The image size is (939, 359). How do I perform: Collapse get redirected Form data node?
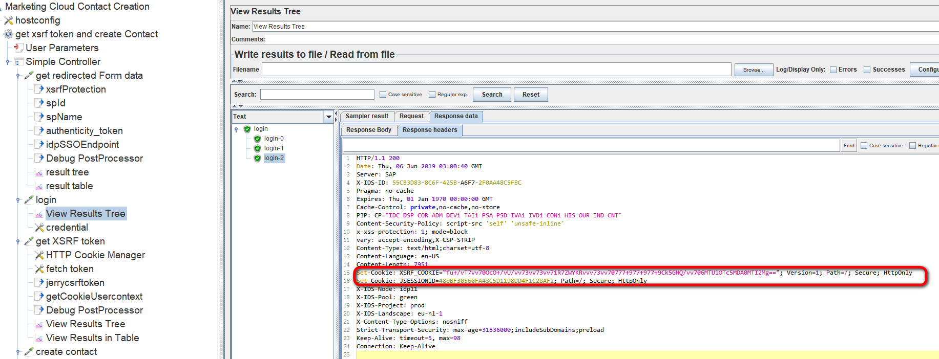18,76
